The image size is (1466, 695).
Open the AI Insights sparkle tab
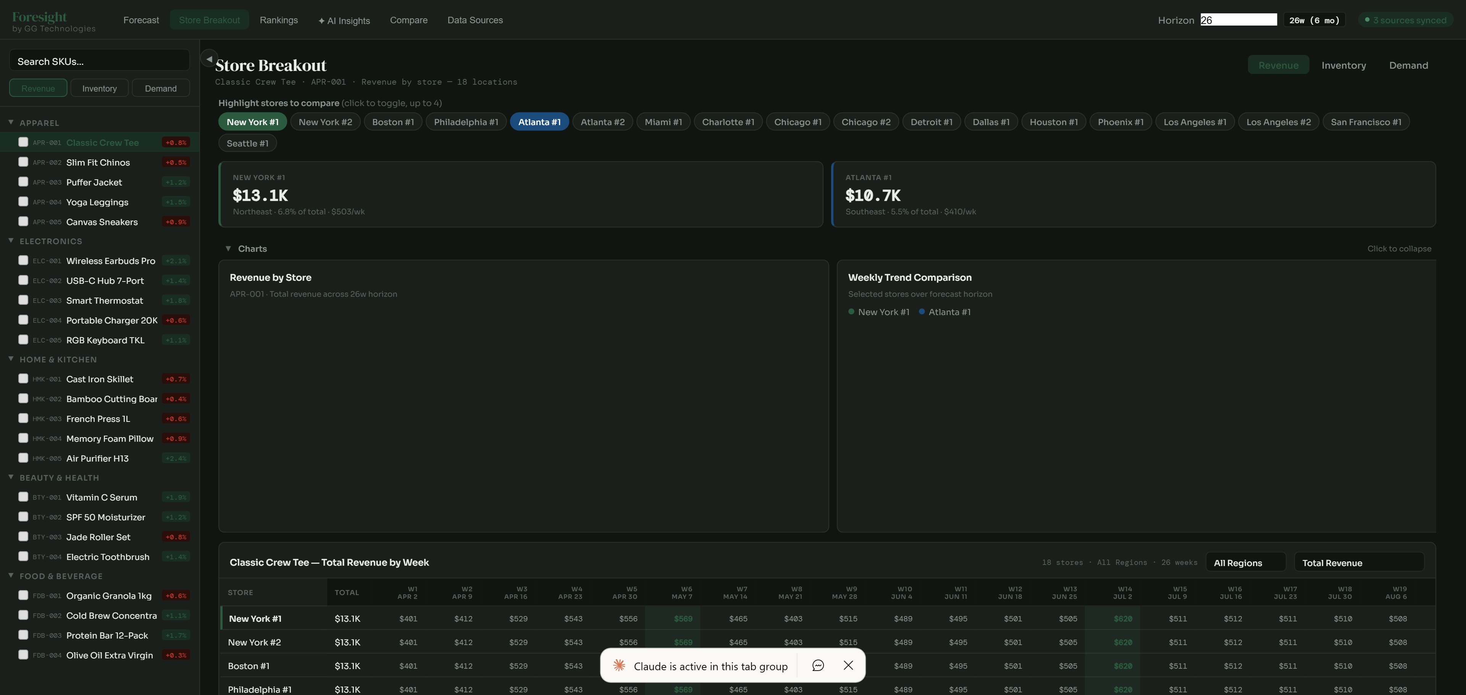click(x=344, y=21)
